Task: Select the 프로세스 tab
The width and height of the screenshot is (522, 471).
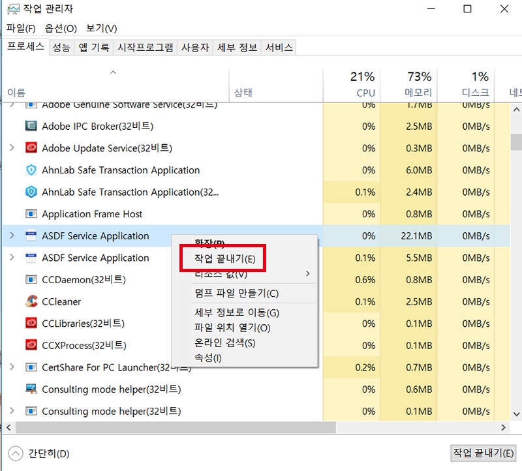Action: point(25,46)
